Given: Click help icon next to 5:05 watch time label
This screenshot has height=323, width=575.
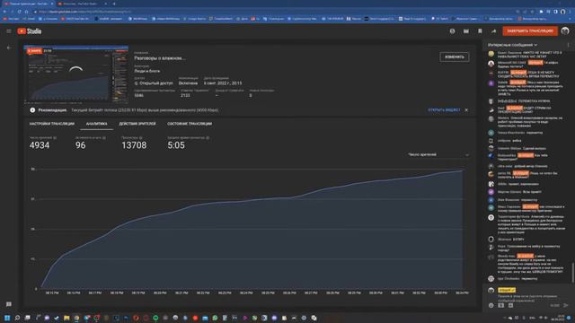Looking at the screenshot, I should pos(208,137).
